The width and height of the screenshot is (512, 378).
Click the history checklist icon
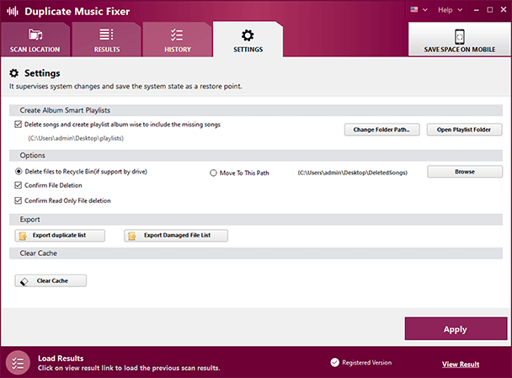177,35
